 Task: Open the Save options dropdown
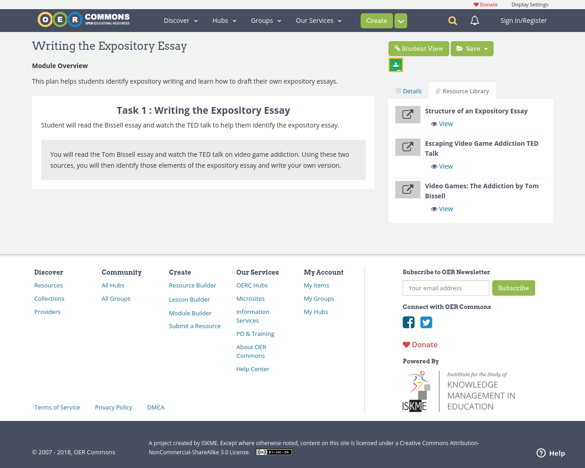coord(486,48)
